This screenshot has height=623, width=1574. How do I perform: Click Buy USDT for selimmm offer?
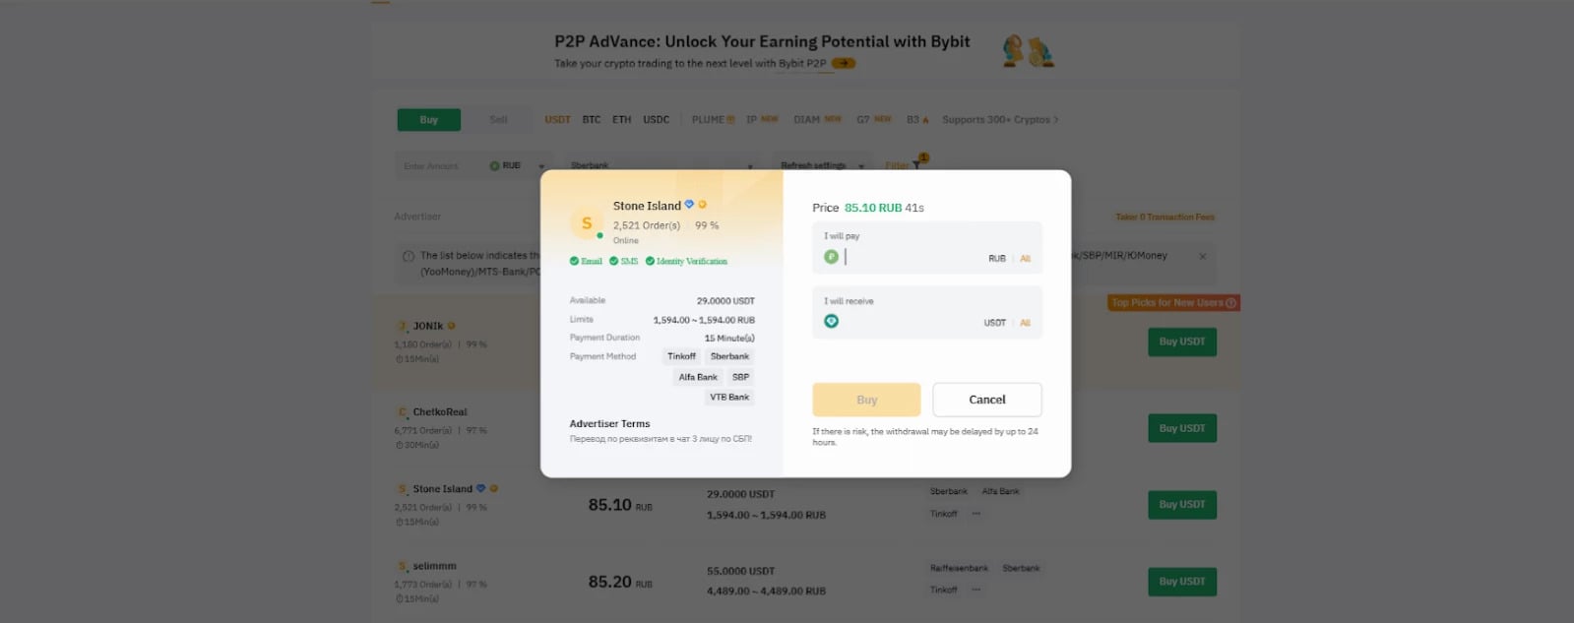(x=1181, y=582)
